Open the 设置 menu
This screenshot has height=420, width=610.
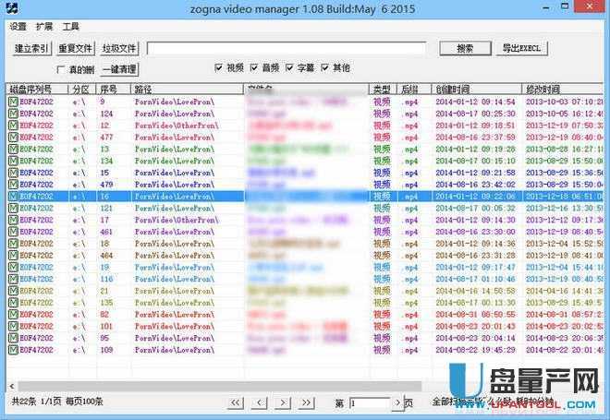coord(18,27)
